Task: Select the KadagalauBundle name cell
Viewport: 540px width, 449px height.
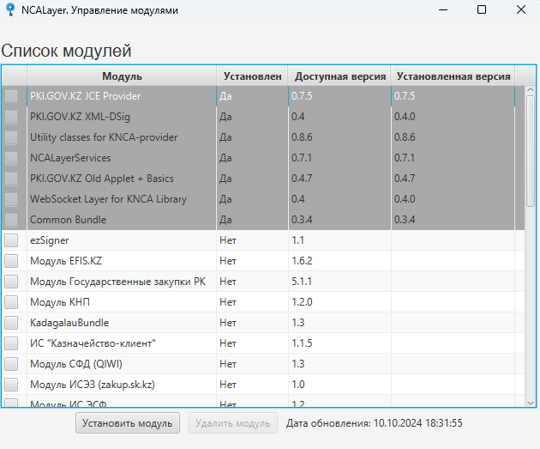Action: [69, 323]
